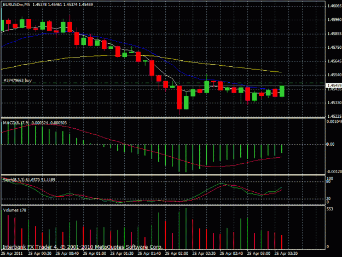The image size is (342, 257).
Task: Click the 1.45645 price scale label
Action: click(334, 61)
